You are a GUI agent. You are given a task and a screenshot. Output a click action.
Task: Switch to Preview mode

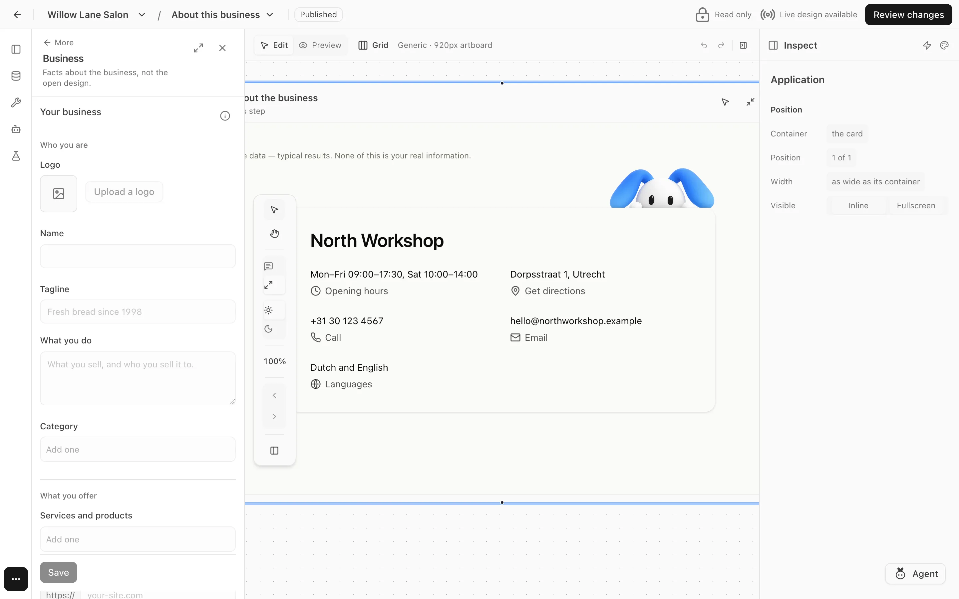[320, 45]
